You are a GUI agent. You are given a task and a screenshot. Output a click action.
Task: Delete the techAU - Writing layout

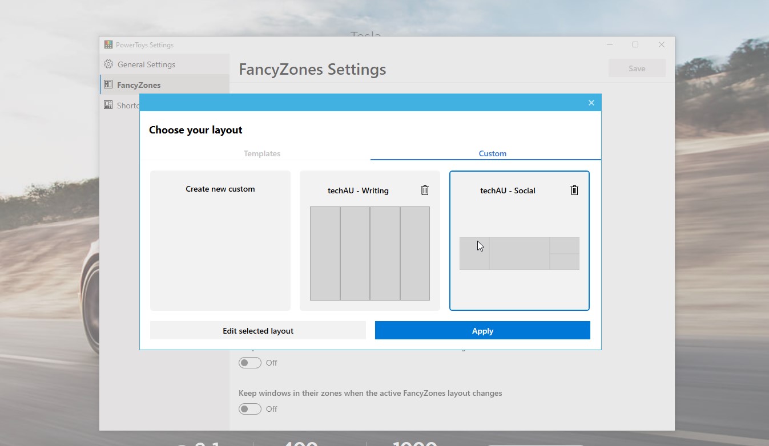click(425, 190)
